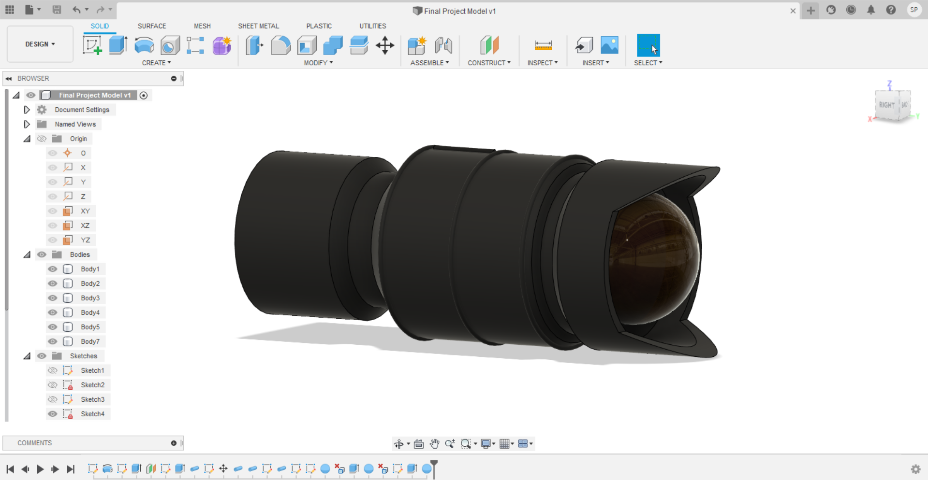
Task: Open the INSPECT menu
Action: point(543,63)
